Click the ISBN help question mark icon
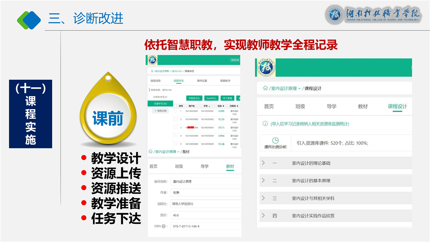 tap(164, 226)
